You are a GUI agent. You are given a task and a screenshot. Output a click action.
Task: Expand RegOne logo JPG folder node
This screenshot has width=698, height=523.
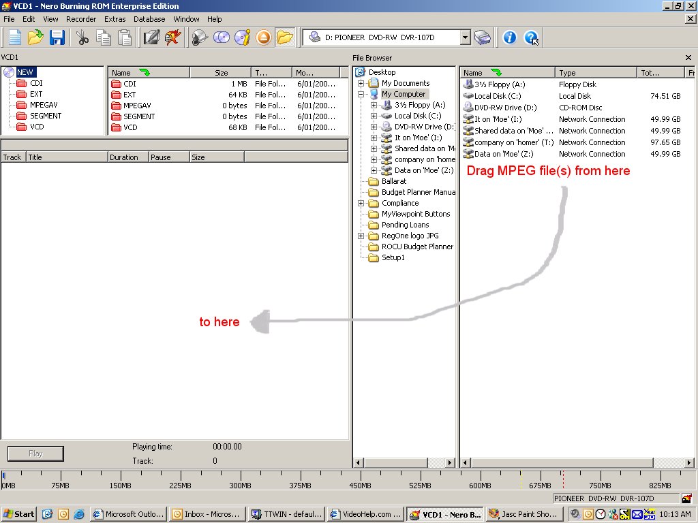(x=361, y=236)
